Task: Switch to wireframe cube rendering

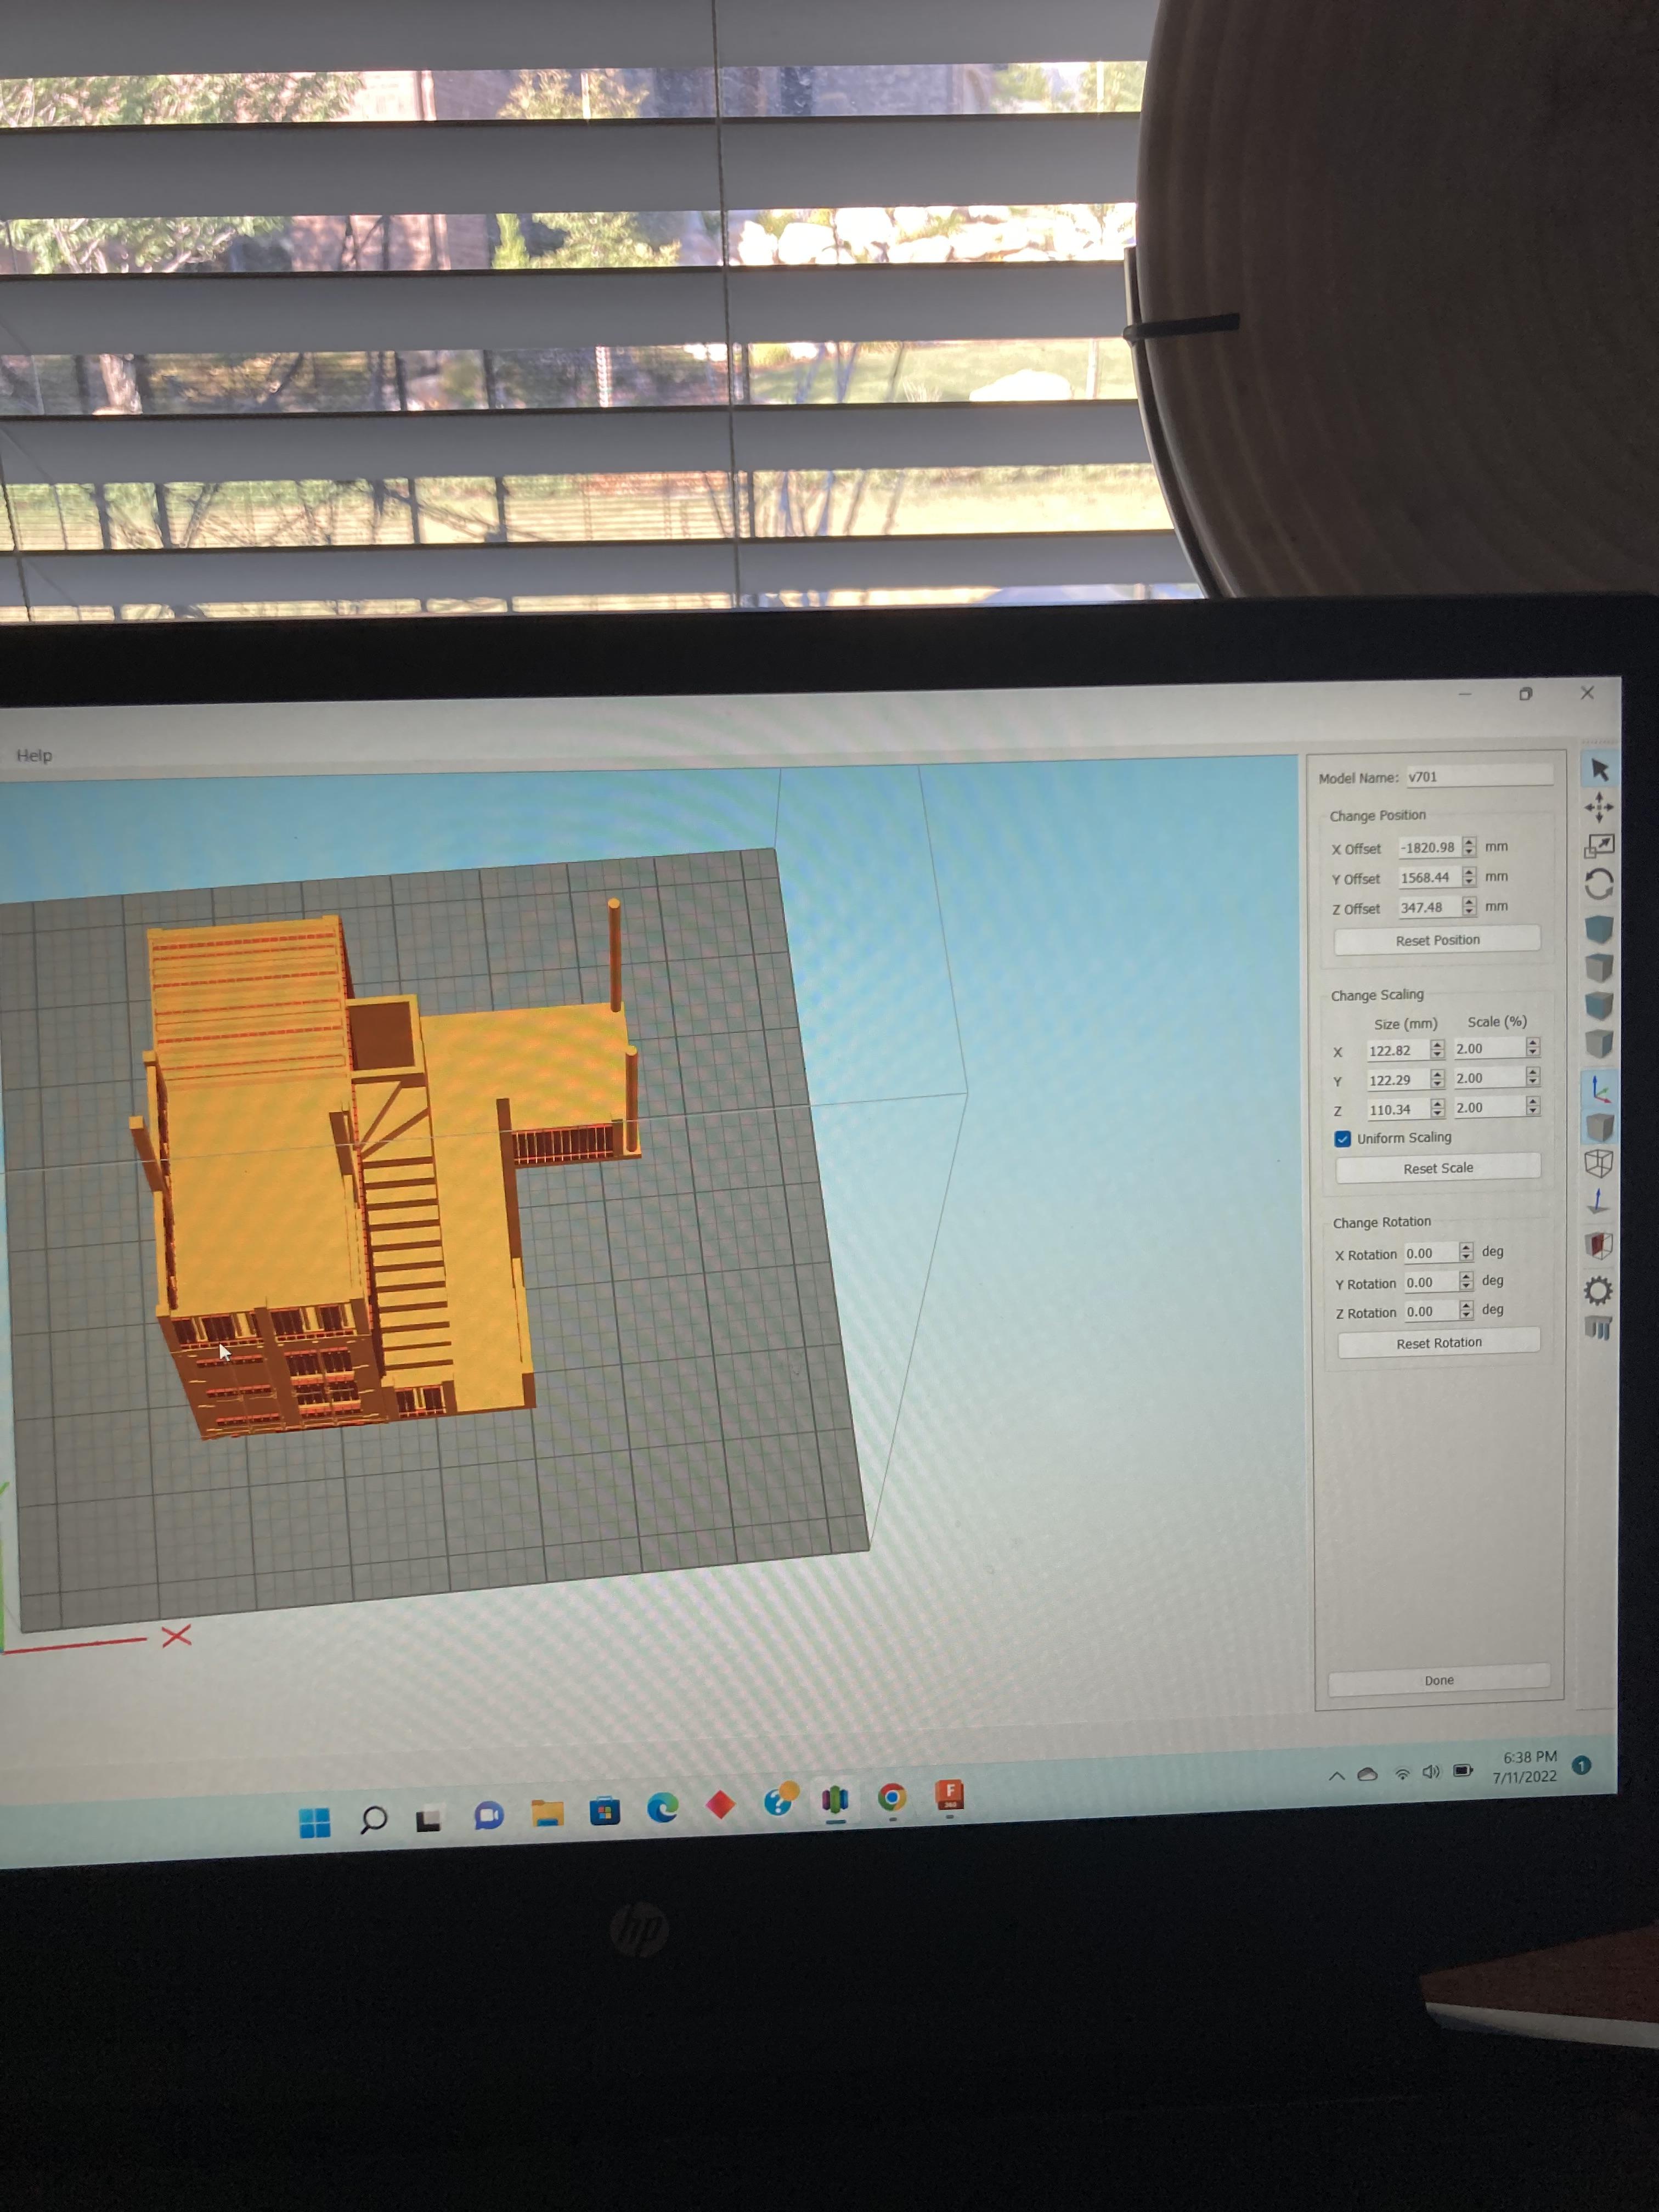Action: [x=1598, y=1163]
